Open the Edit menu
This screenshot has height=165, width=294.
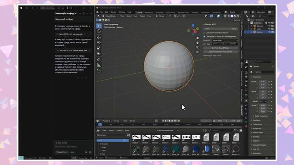click(x=107, y=12)
